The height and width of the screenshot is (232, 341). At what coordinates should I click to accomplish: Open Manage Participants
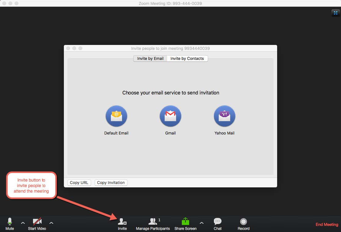153,223
